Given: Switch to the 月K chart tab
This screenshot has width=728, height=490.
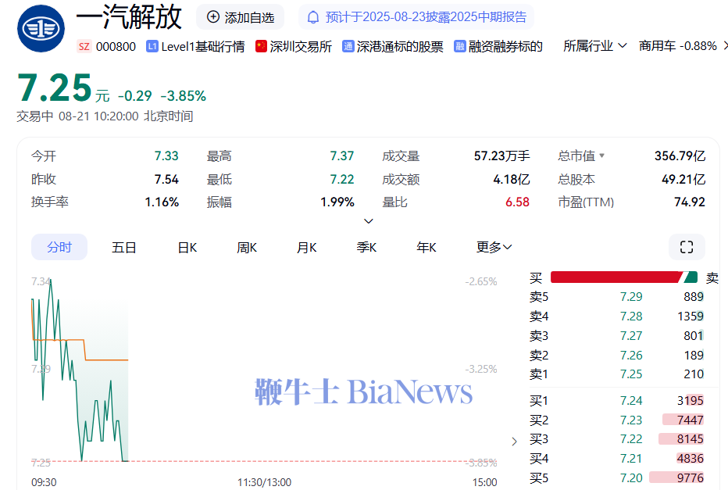Looking at the screenshot, I should point(306,248).
